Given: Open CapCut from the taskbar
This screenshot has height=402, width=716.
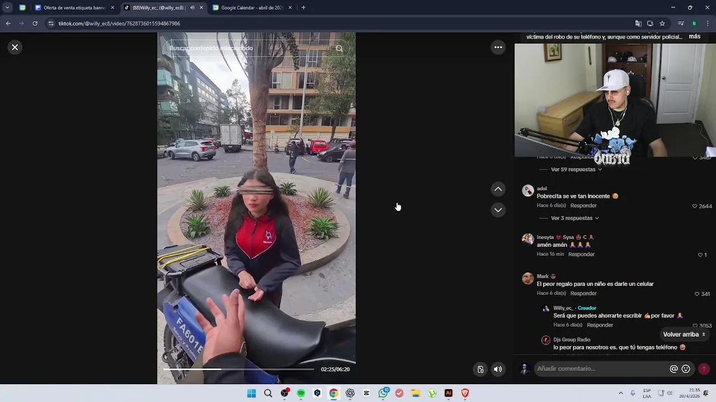Looking at the screenshot, I should [366, 393].
